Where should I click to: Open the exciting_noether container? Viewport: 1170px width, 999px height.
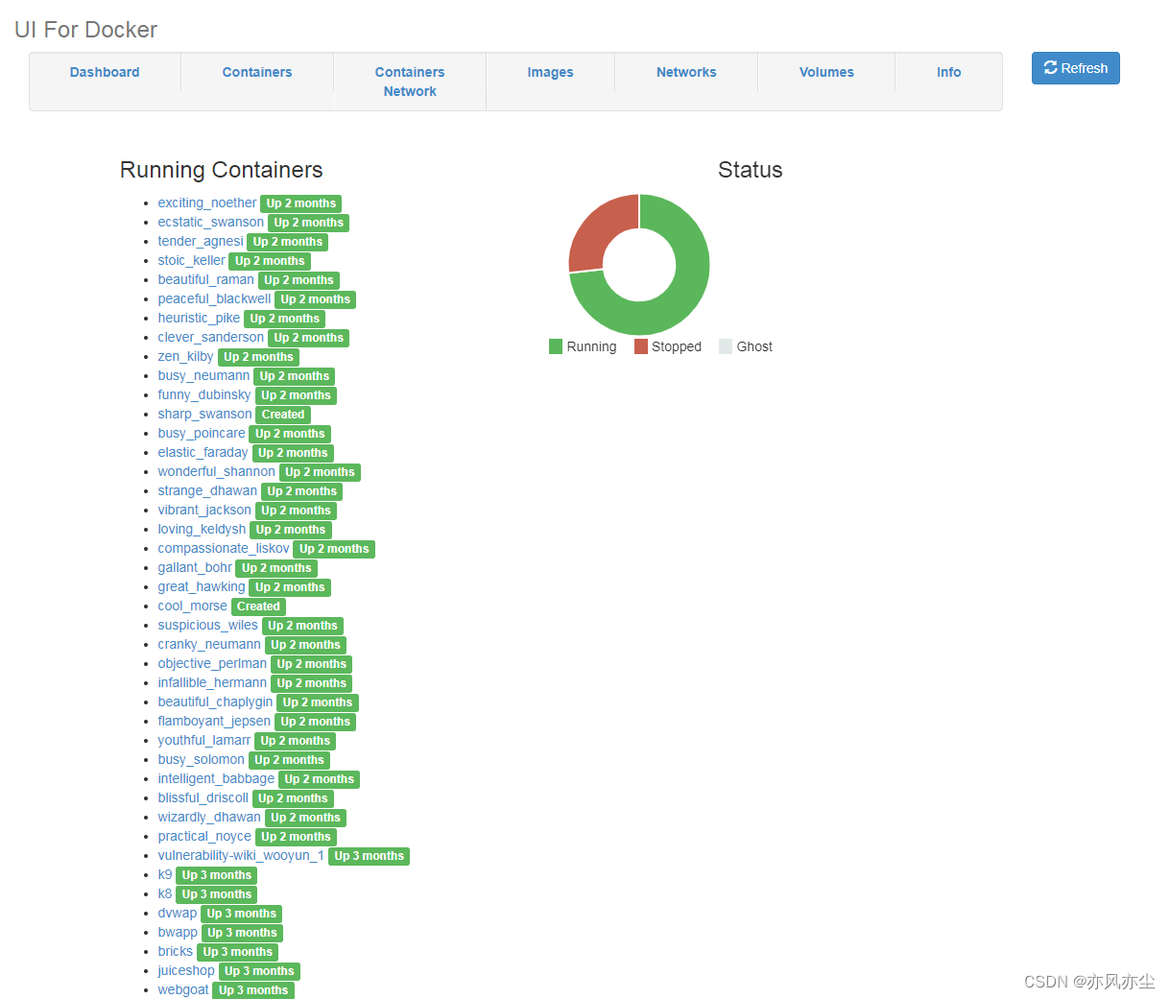coord(207,202)
